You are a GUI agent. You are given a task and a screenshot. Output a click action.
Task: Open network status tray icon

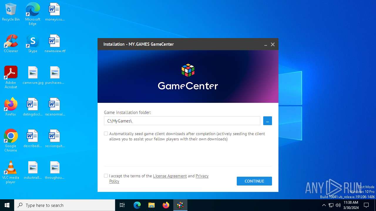click(331, 205)
